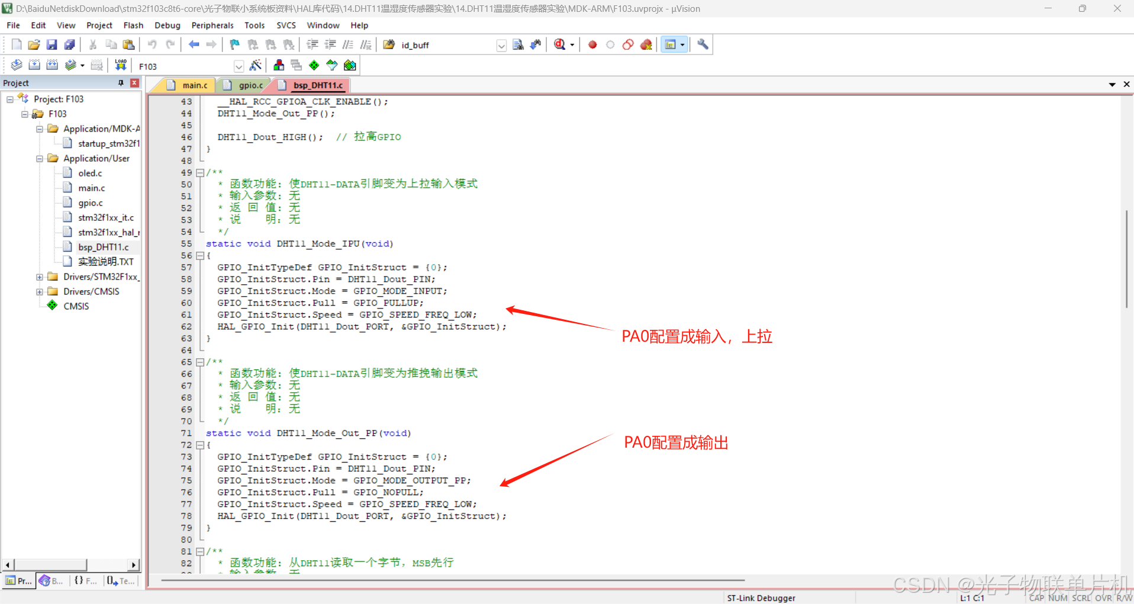Rebuild all target files
The width and height of the screenshot is (1134, 604).
[x=52, y=65]
